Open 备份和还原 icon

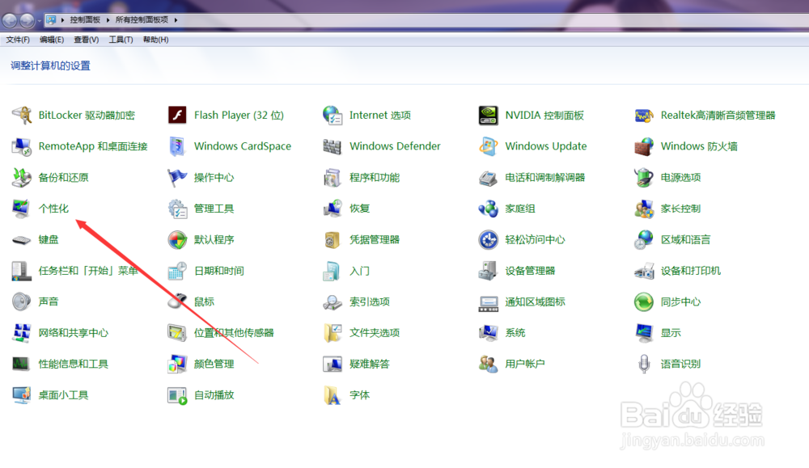tap(22, 177)
